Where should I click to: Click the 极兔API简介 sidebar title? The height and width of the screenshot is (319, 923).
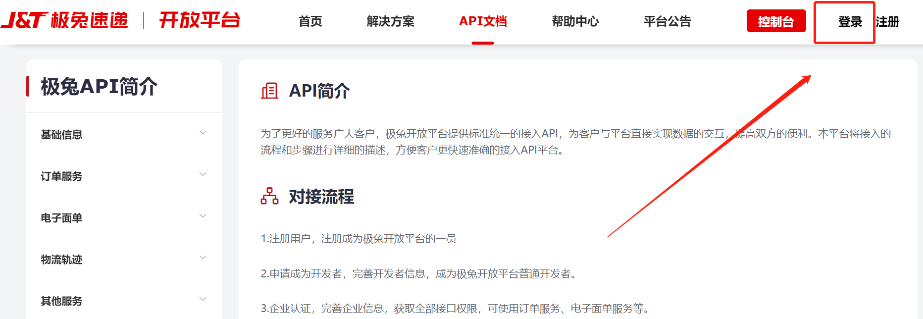tap(99, 87)
